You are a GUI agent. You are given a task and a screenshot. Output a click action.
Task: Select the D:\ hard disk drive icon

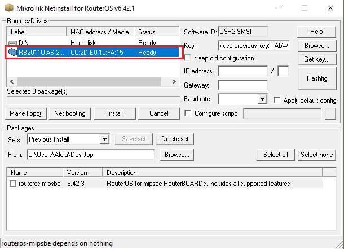[x=13, y=42]
